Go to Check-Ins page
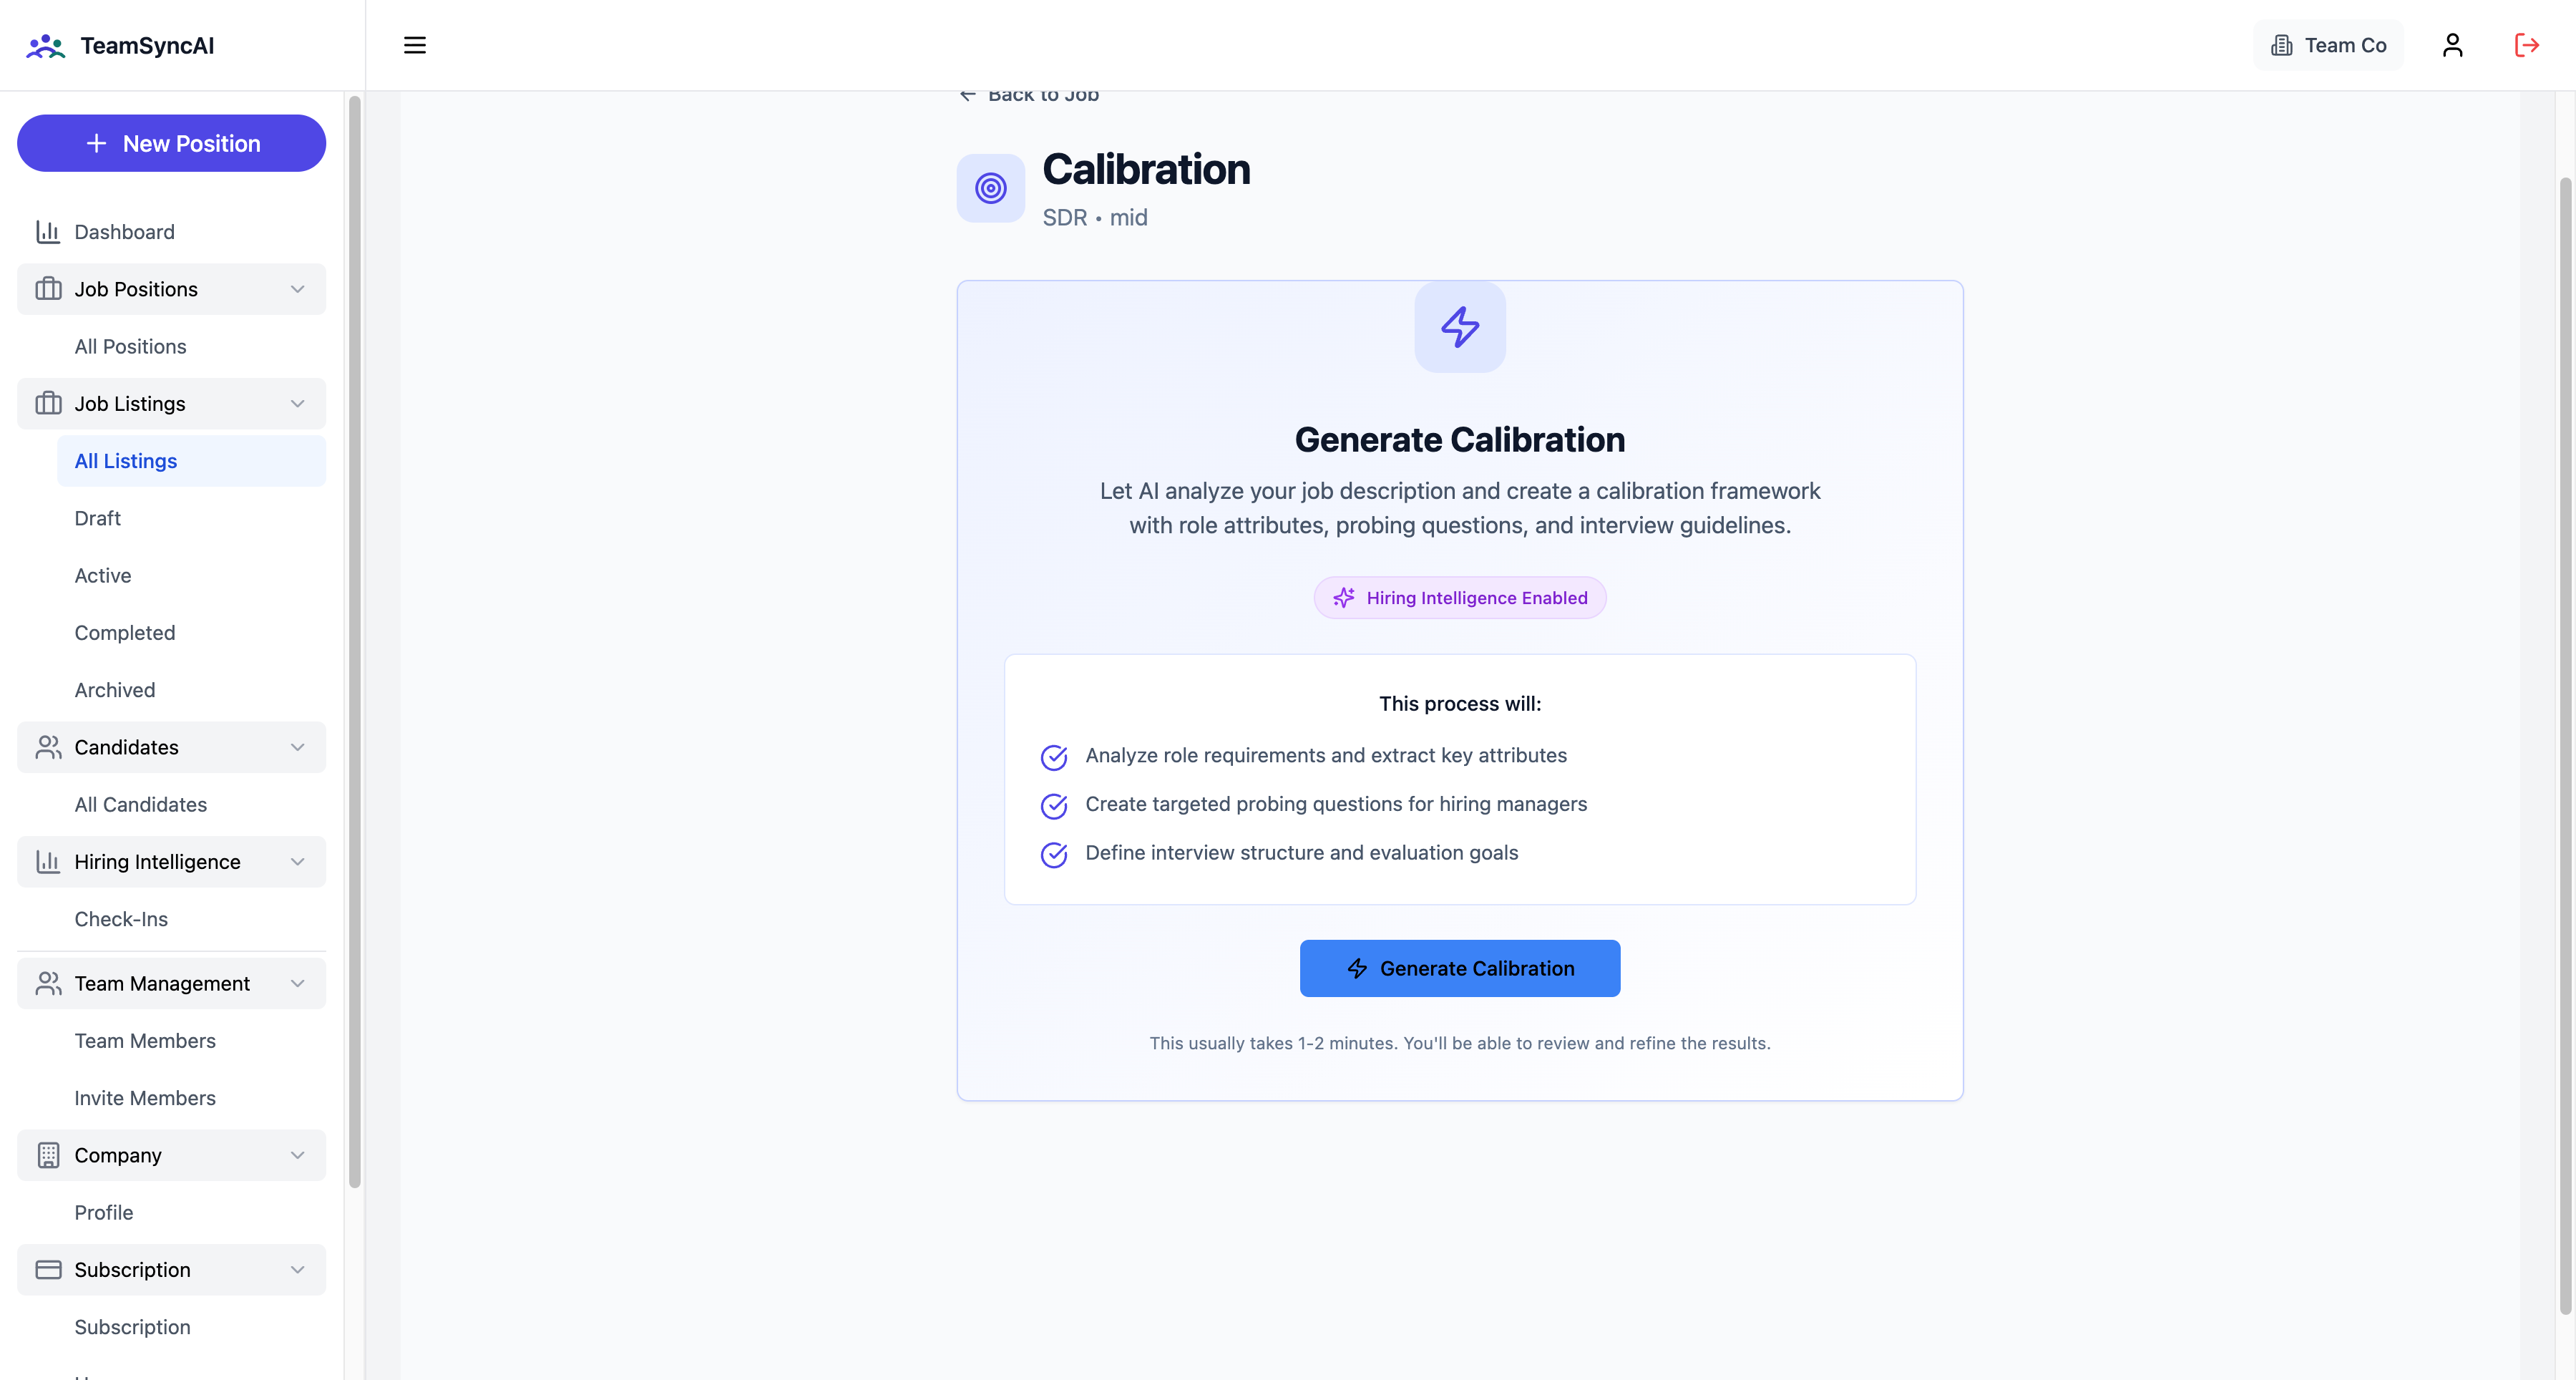Screen dimensions: 2576x1380 [x=121, y=919]
